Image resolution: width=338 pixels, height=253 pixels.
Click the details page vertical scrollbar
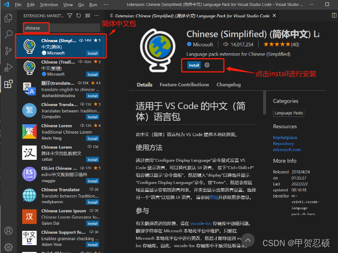tap(265, 103)
